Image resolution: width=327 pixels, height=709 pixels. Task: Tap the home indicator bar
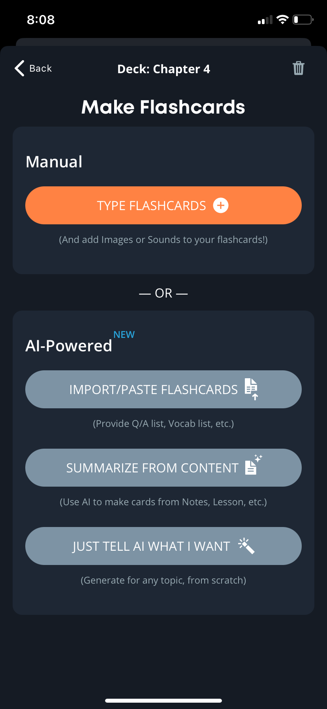[163, 700]
